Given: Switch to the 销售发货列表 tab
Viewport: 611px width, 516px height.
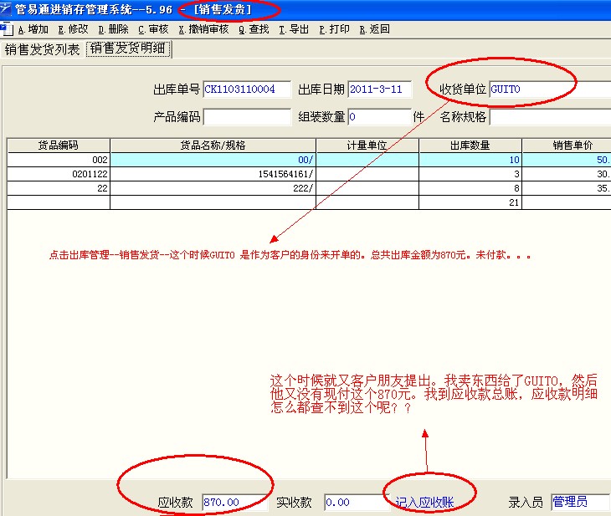Looking at the screenshot, I should [x=42, y=49].
